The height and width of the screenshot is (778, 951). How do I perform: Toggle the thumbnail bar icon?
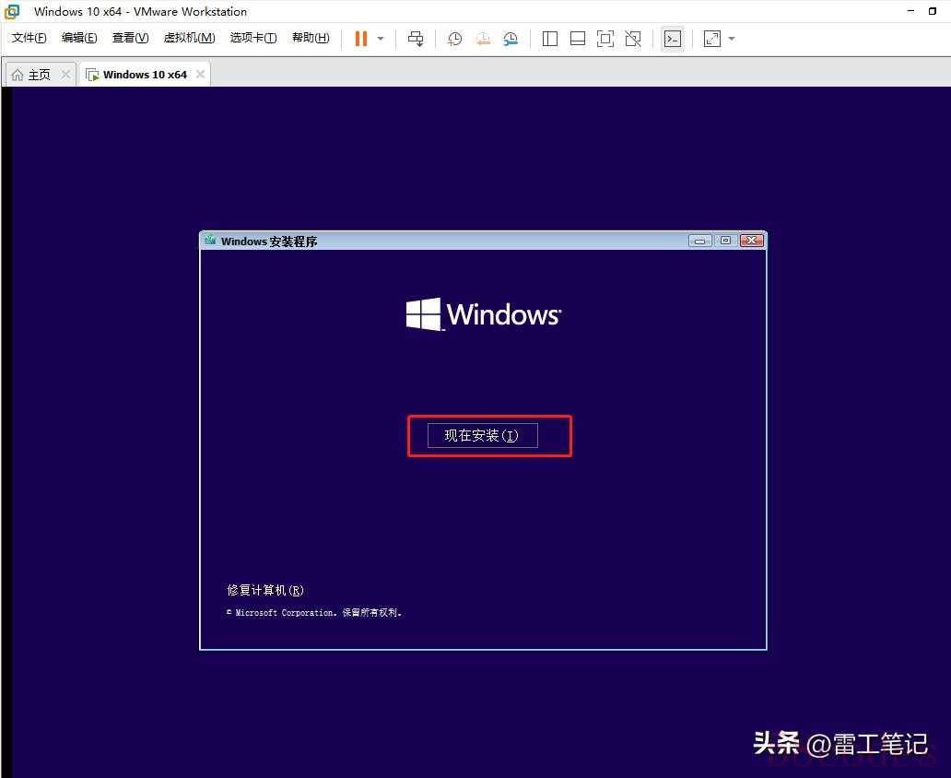click(578, 39)
